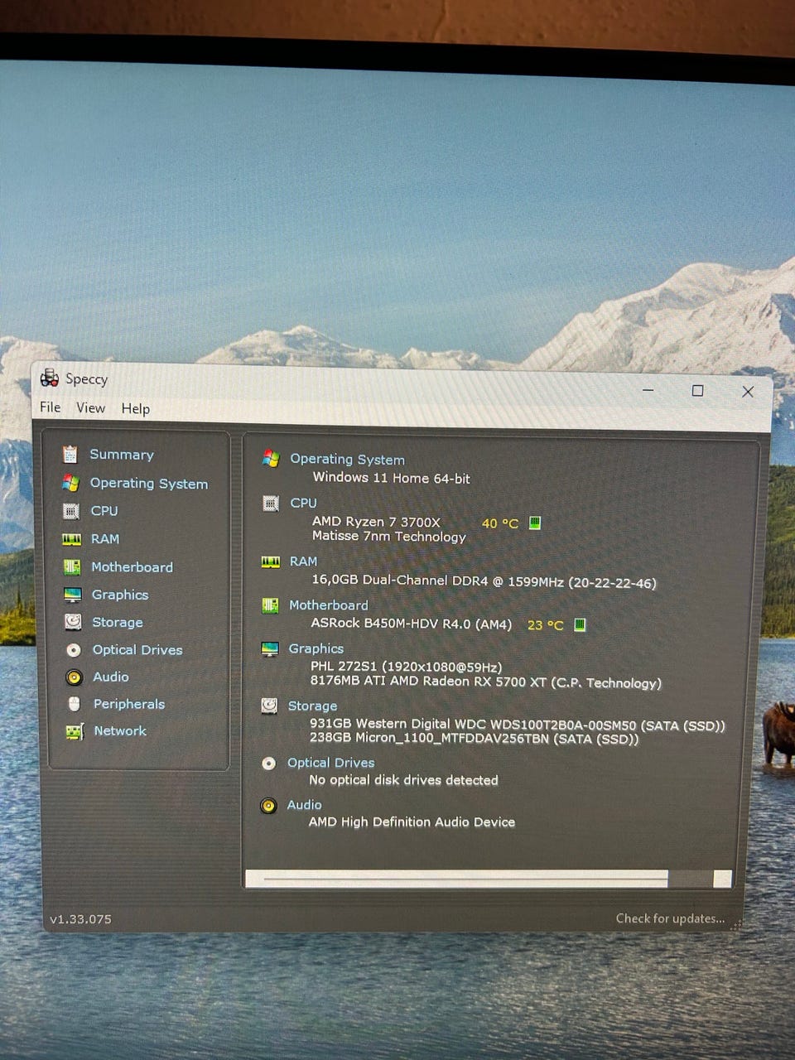Click Windows flag icon beside Operating System heading

271,458
